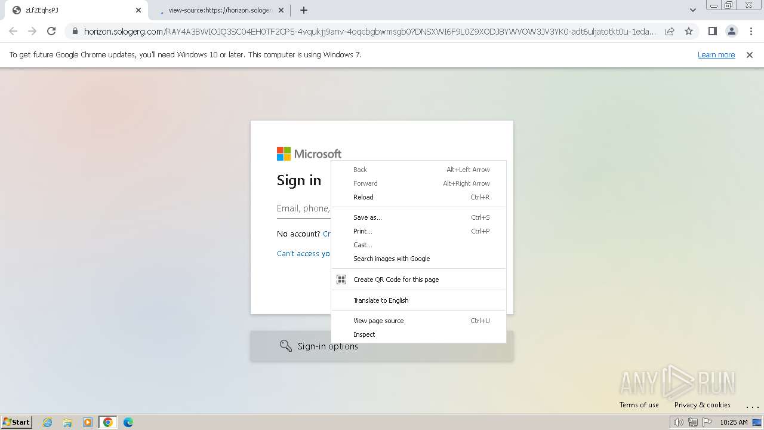
Task: Dismiss the Chrome update infobar
Action: 750,54
